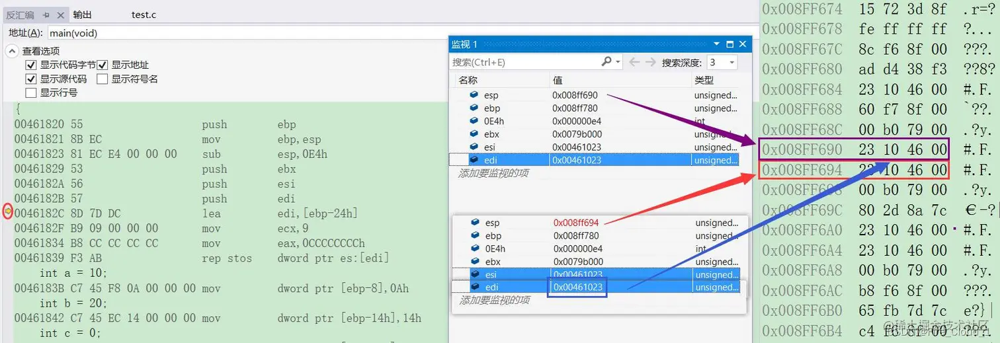
Task: Click disassembly line 0046182F mov ecx,9
Action: point(161,229)
